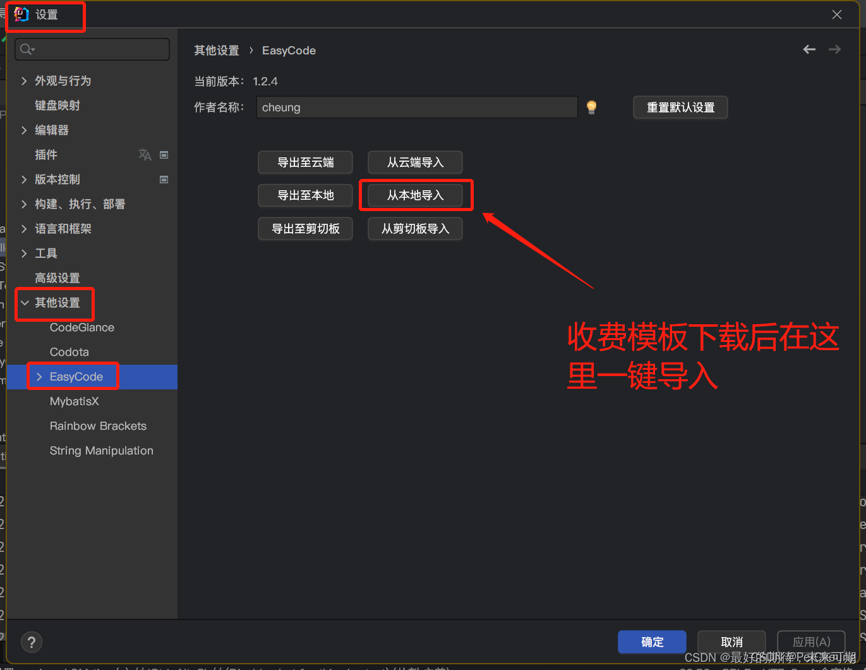Click the 重置默认设置 button
This screenshot has width=866, height=670.
[680, 107]
